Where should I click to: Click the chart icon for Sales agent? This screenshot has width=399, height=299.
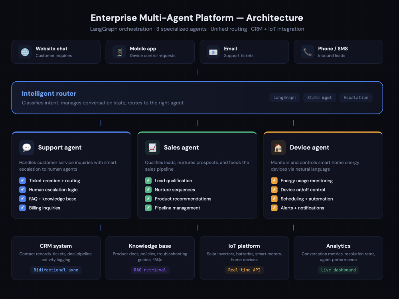[152, 148]
